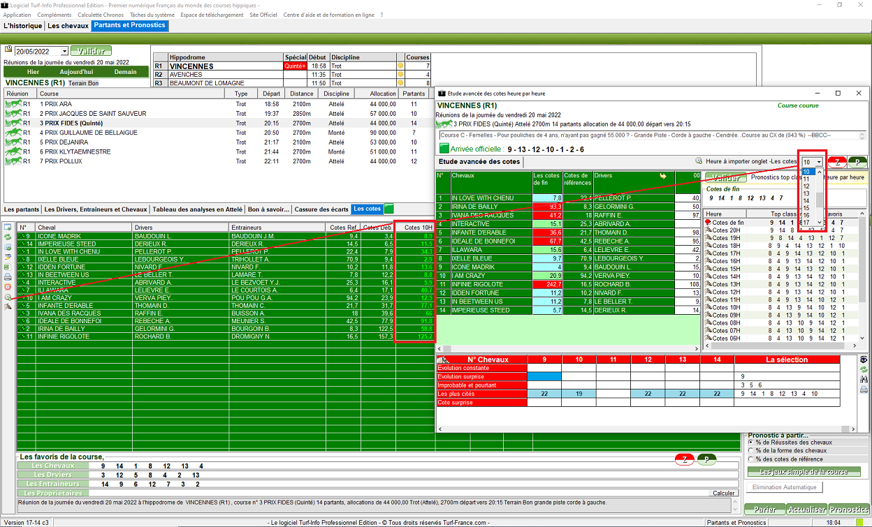Open hourly odds study magnifier icon
872x527 pixels.
(x=8, y=297)
